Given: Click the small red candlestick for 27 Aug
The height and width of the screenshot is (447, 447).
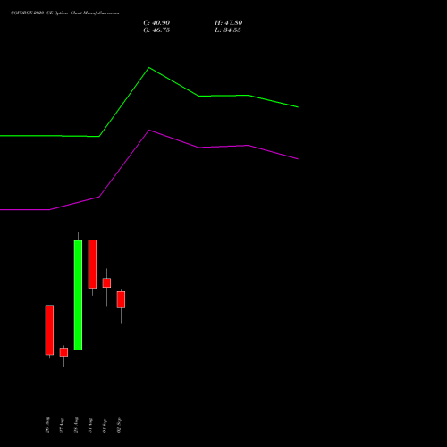Looking at the screenshot, I should click(63, 352).
